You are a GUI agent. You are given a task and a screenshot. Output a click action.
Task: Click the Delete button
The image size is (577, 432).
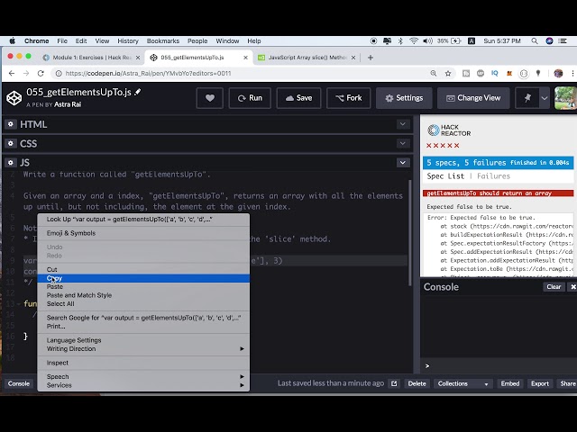point(417,383)
